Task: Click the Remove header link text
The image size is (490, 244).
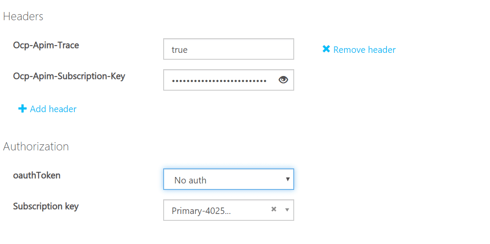Action: pos(364,50)
